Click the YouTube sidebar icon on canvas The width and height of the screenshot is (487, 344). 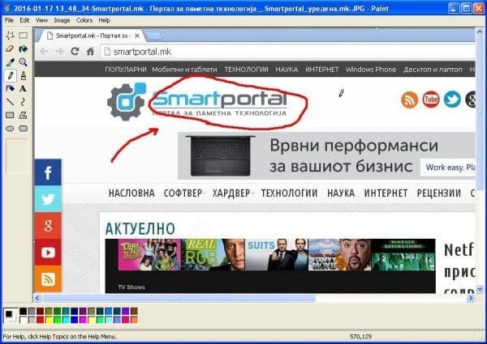coord(48,253)
